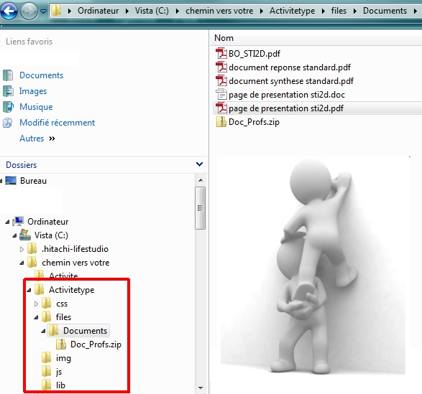This screenshot has height=394, width=422.
Task: Click the Musique favorite link icon
Action: tap(8, 107)
